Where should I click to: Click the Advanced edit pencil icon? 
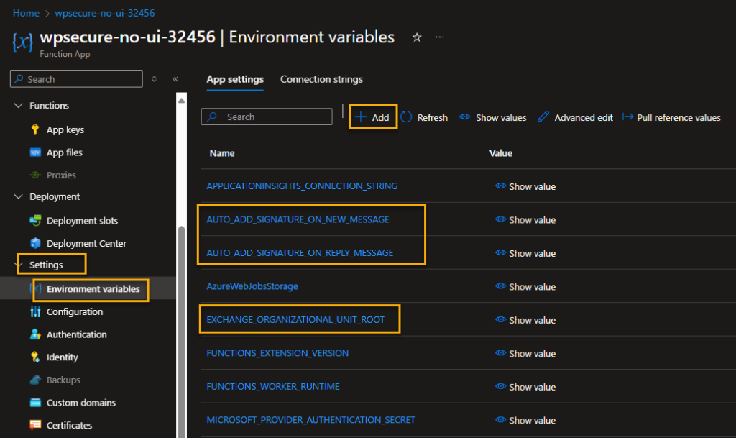(x=543, y=117)
